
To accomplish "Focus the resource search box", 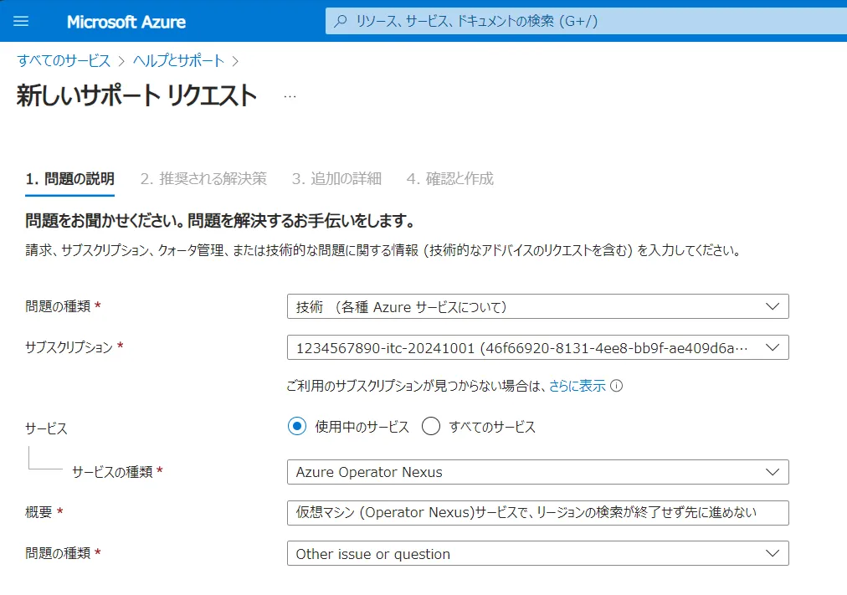I will coord(586,21).
